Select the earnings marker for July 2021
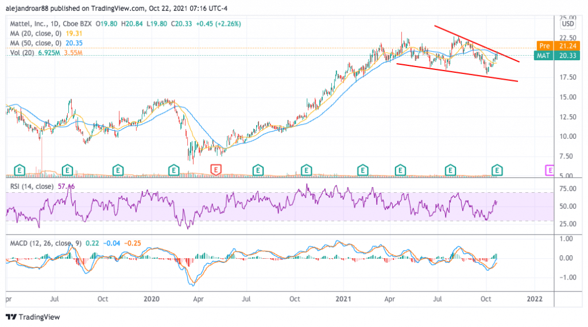The width and height of the screenshot is (588, 327). [450, 170]
